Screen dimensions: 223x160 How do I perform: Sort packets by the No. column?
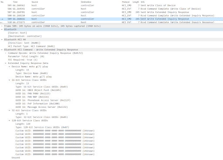(2, 2)
